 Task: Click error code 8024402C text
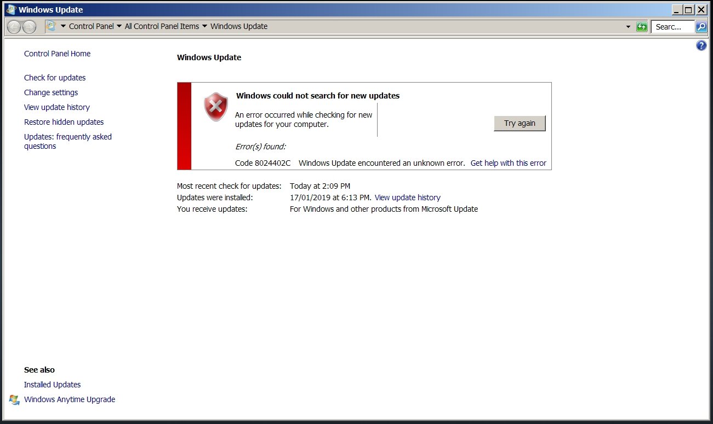263,163
